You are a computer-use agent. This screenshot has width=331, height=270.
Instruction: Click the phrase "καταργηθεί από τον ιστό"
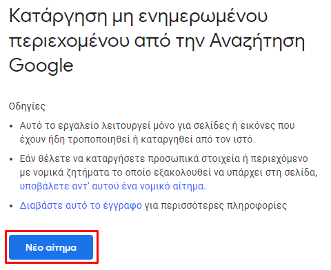coord(198,139)
